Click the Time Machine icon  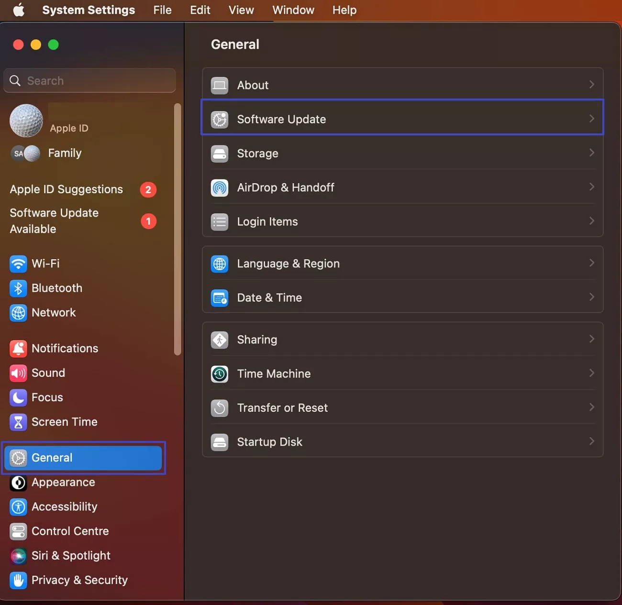pyautogui.click(x=219, y=374)
